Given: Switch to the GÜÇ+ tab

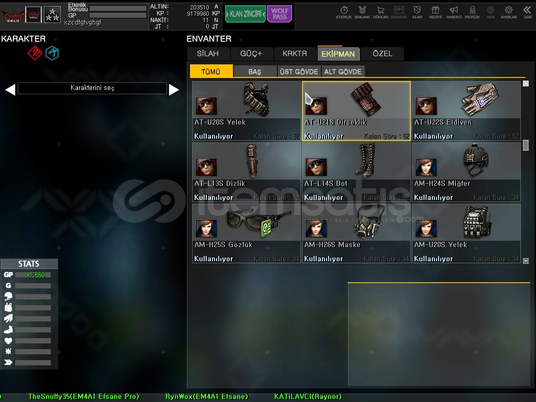Looking at the screenshot, I should (251, 54).
